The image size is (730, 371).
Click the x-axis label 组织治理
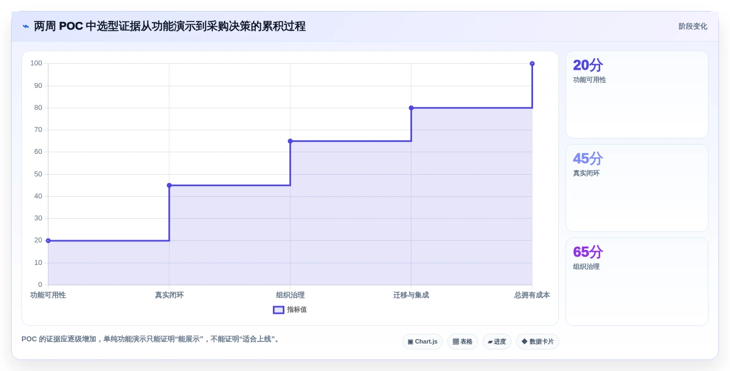290,295
